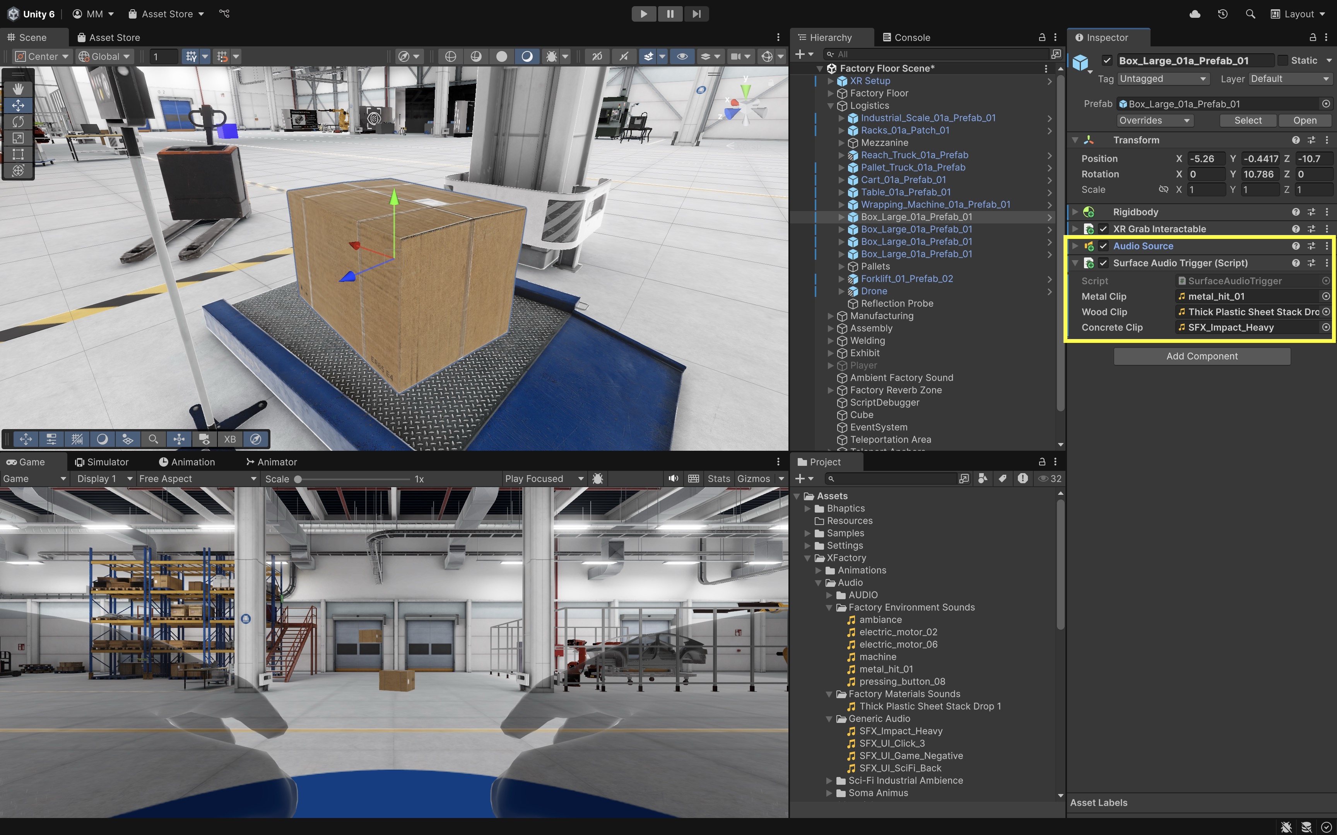Expand the Manufacturing hierarchy item
1337x835 pixels.
tap(830, 316)
